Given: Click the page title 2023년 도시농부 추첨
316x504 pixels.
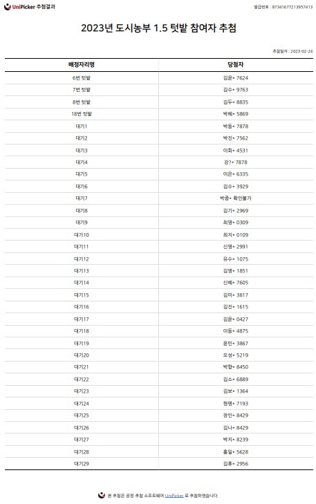Looking at the screenshot, I should pyautogui.click(x=159, y=28).
